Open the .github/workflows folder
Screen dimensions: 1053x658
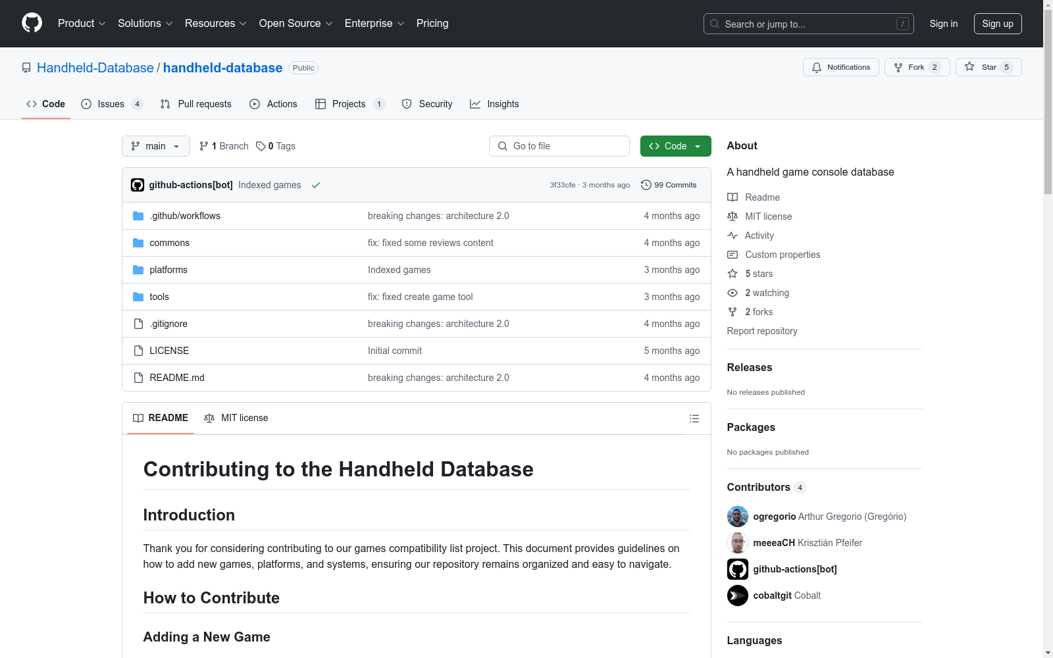[185, 216]
